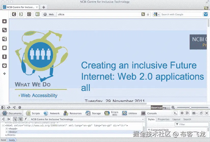The image size is (210, 142).
Task: Click the remote debug configuration icon
Action: click(x=187, y=113)
